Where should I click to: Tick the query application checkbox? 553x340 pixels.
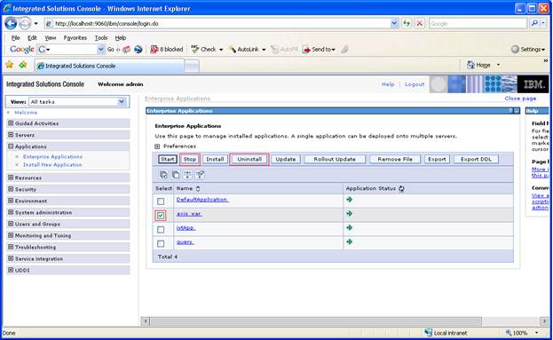click(161, 243)
